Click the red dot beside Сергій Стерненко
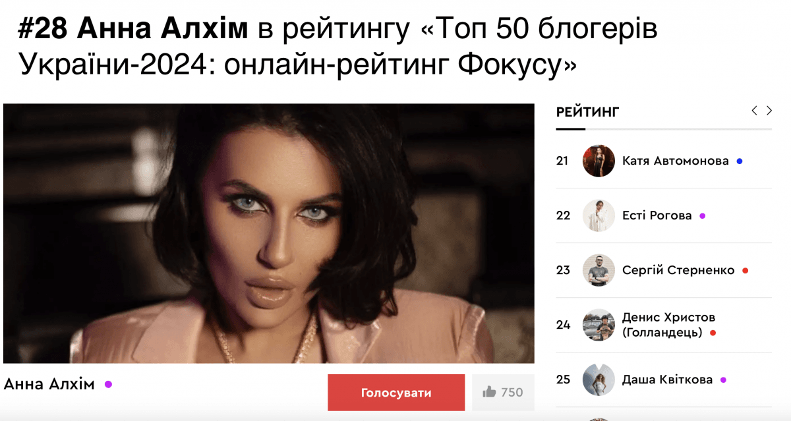Viewport: 791px width, 421px height. click(x=745, y=271)
